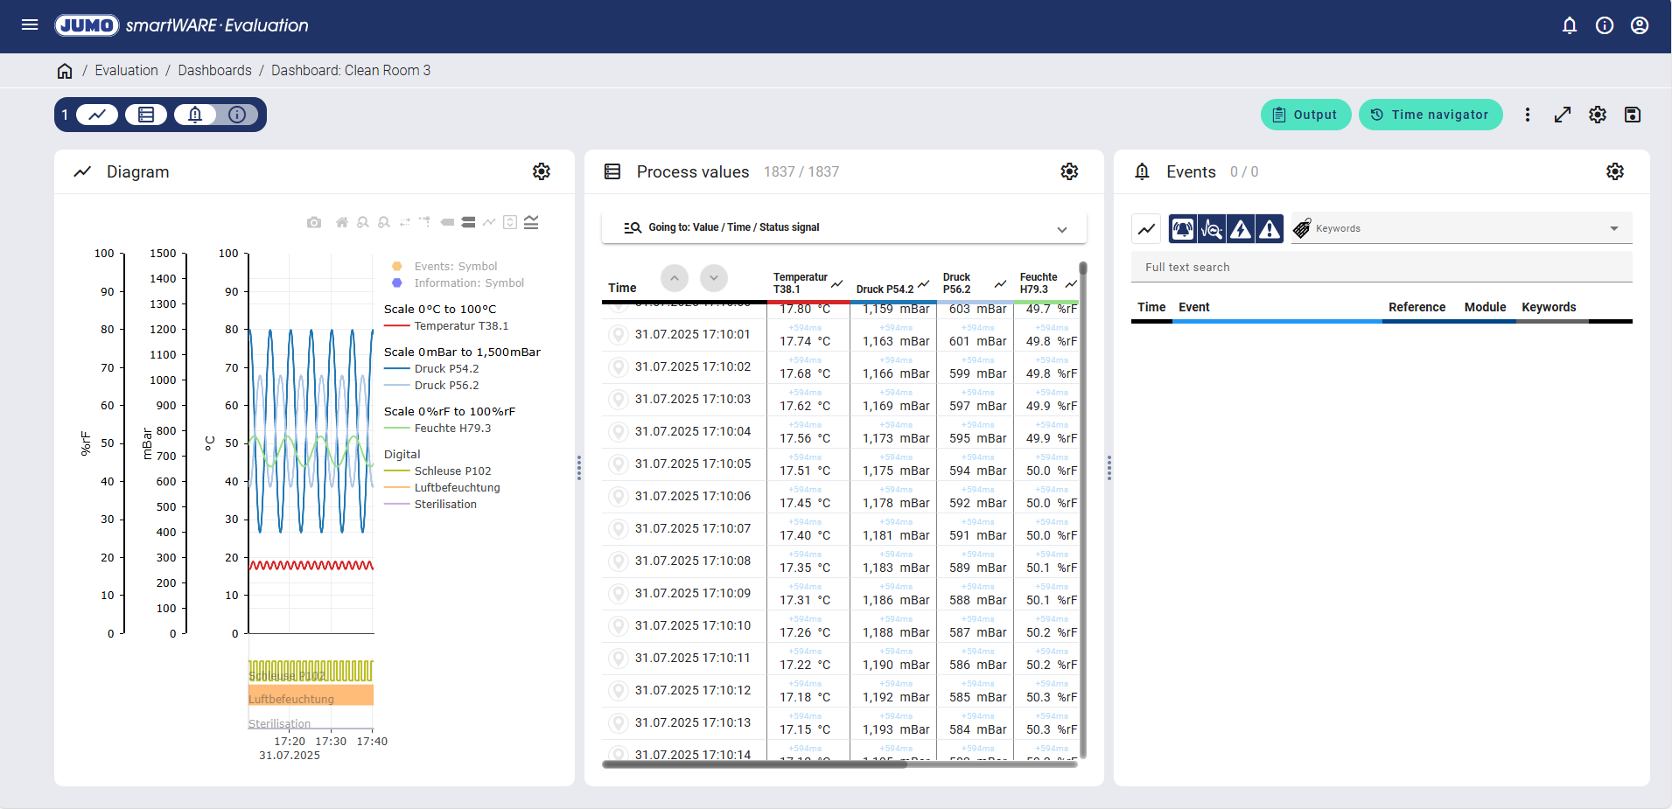The width and height of the screenshot is (1672, 809).
Task: Click the fullscreen expand arrow icon
Action: 1563,115
